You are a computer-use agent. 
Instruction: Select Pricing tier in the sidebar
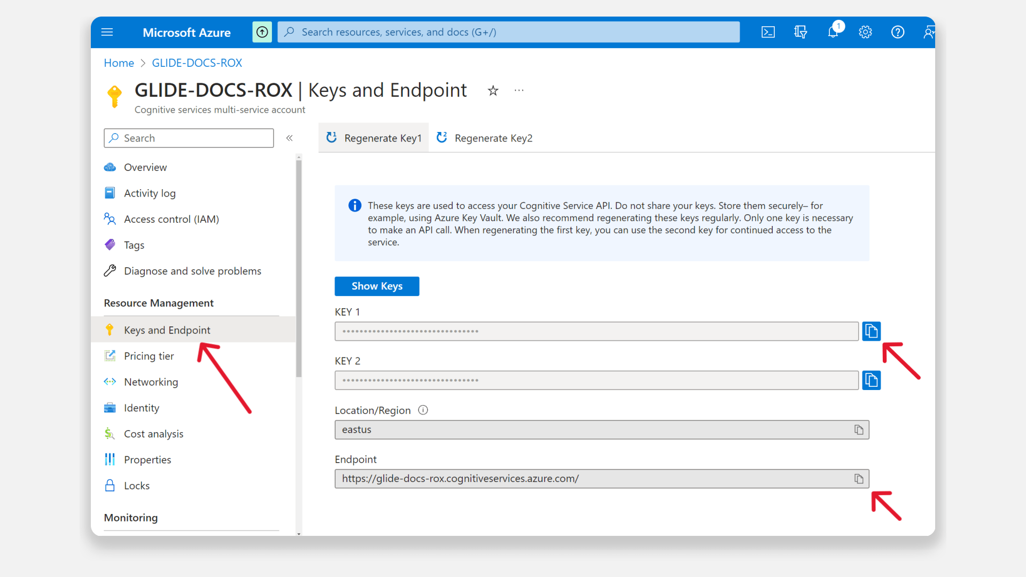pyautogui.click(x=149, y=356)
